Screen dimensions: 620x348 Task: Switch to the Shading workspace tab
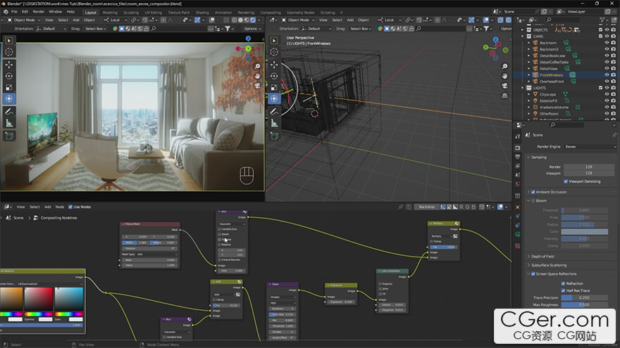point(202,13)
